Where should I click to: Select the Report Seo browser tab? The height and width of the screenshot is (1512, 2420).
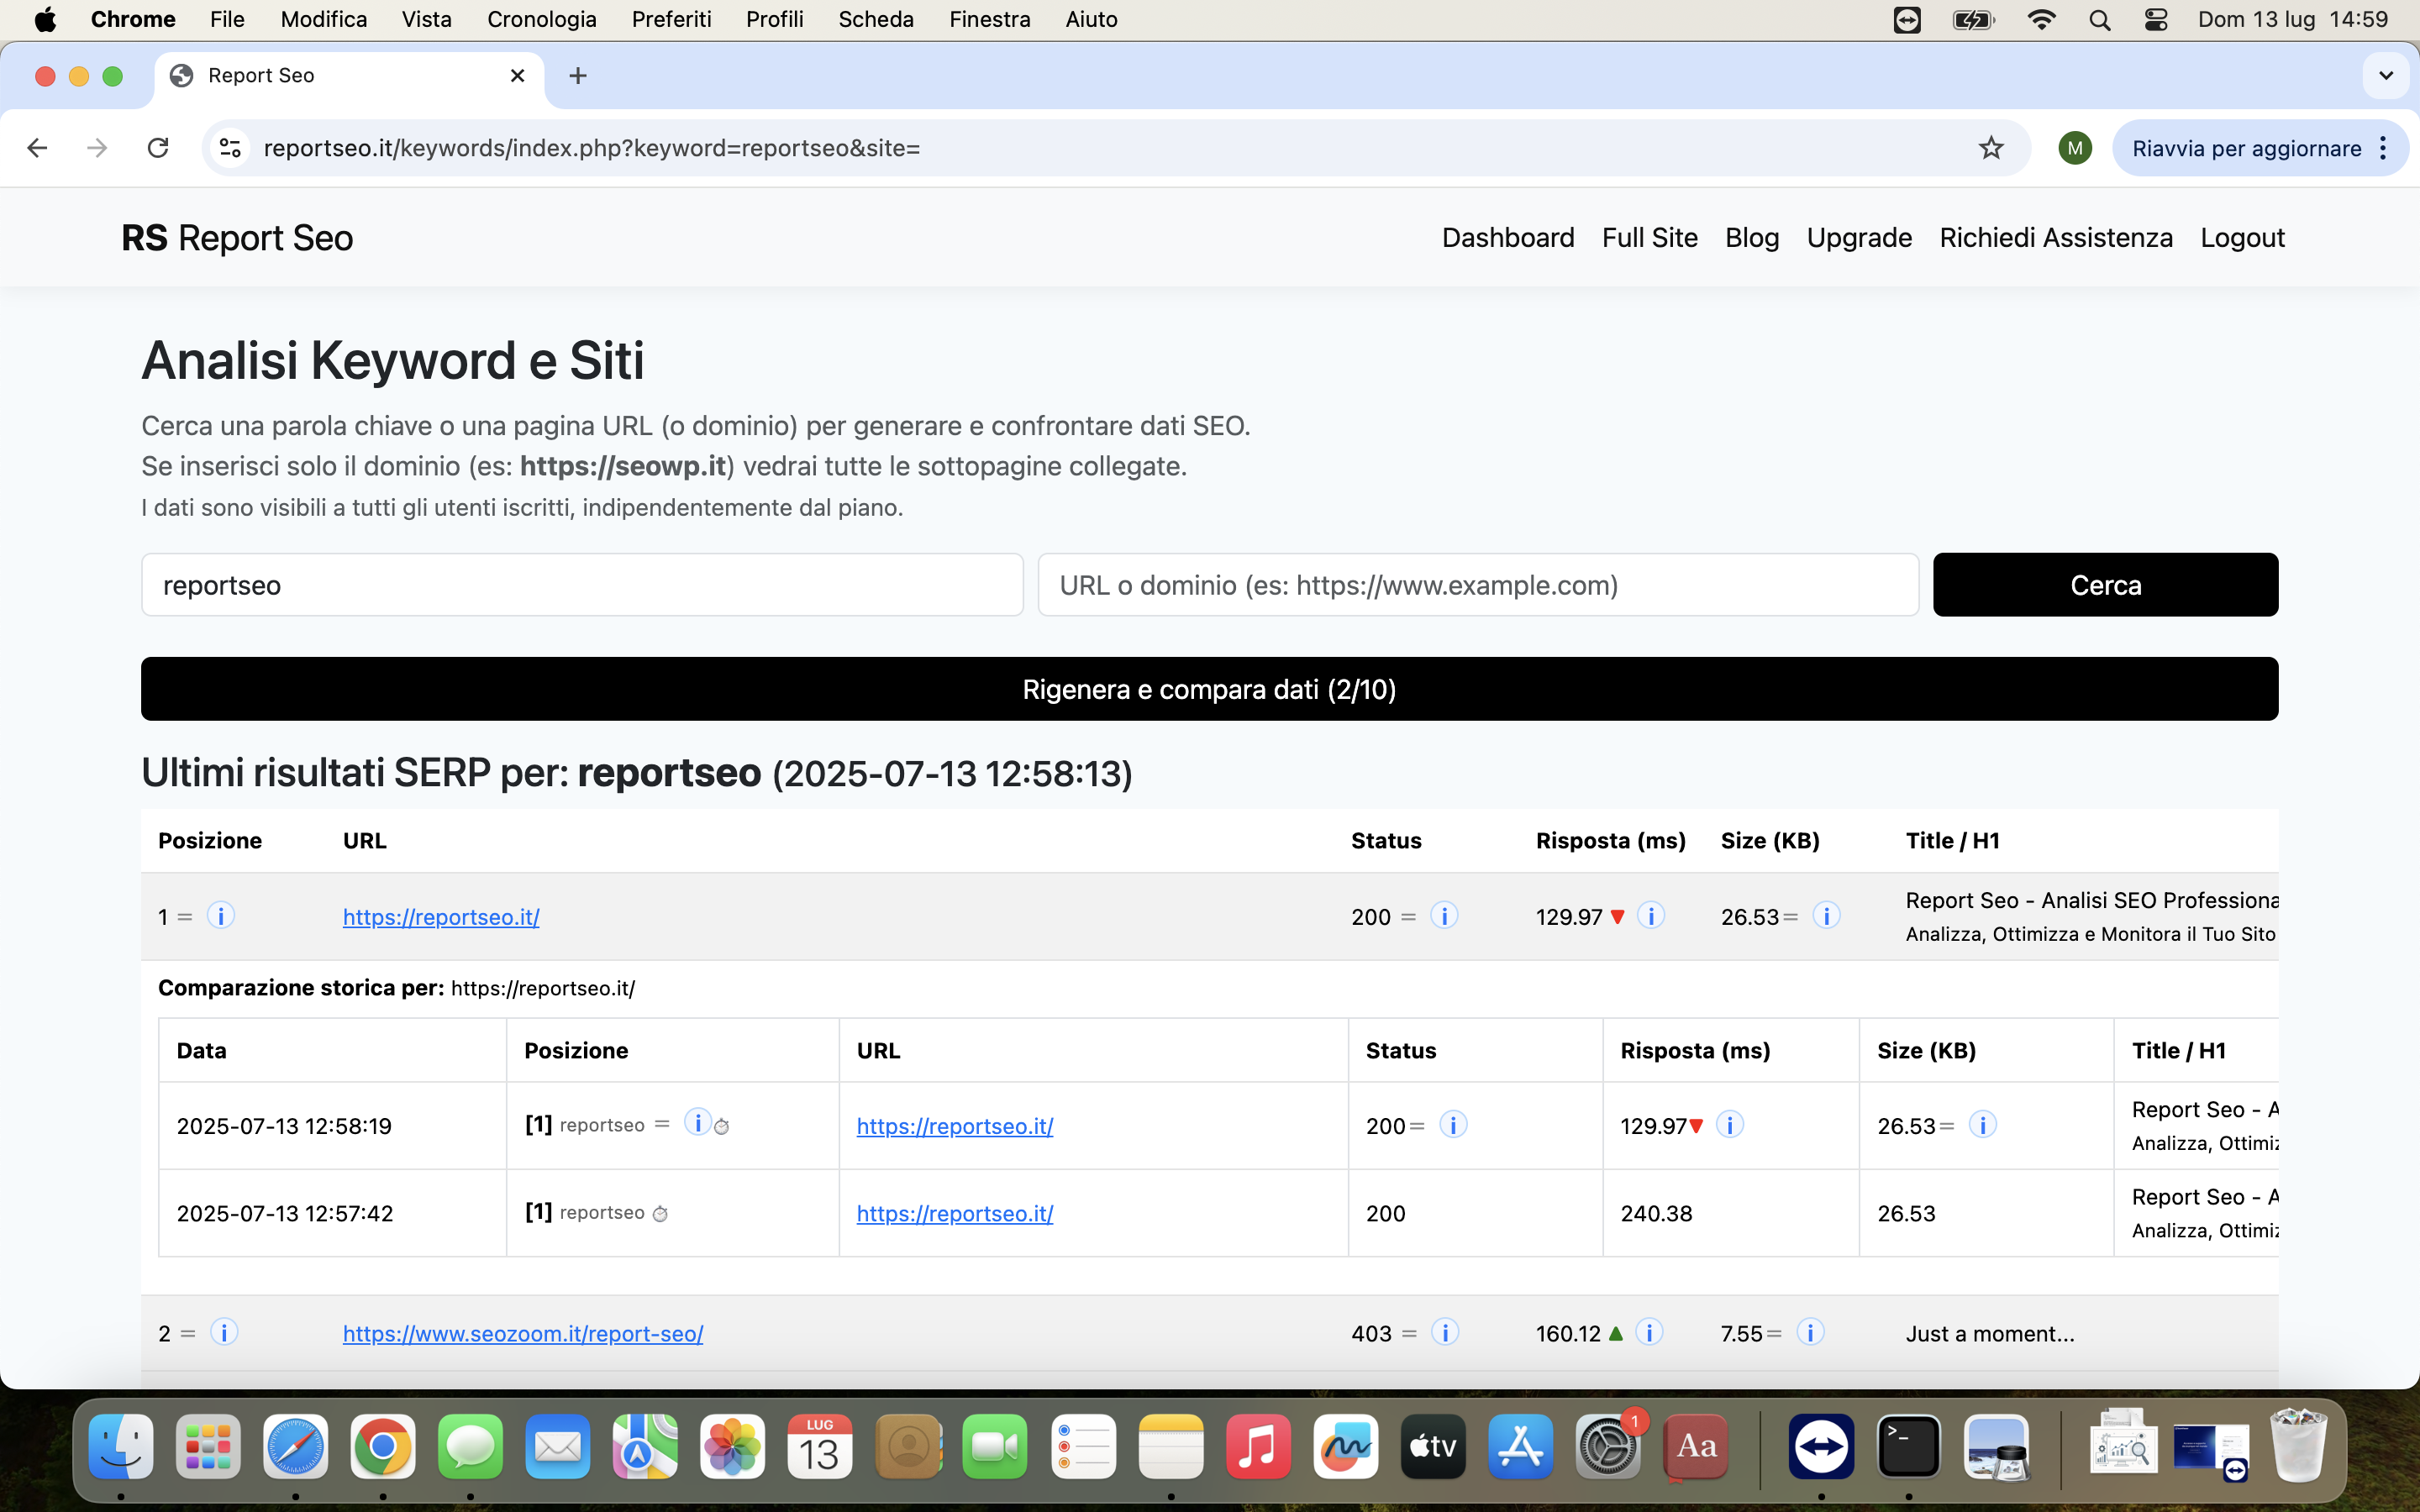[x=350, y=76]
